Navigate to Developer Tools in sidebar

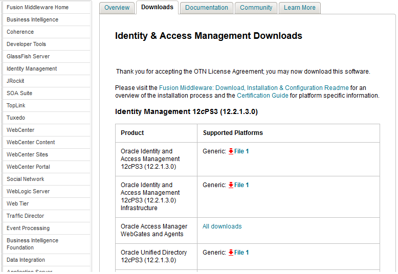pyautogui.click(x=26, y=44)
